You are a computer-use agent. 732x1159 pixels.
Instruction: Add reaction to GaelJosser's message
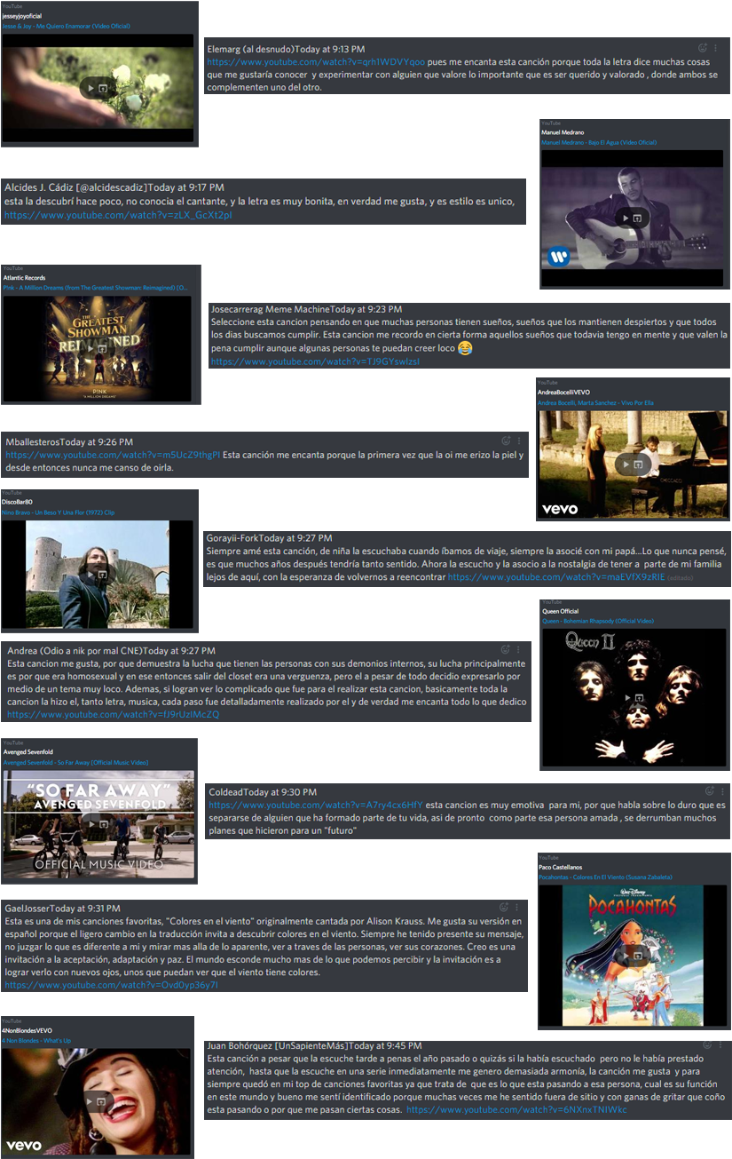point(505,908)
